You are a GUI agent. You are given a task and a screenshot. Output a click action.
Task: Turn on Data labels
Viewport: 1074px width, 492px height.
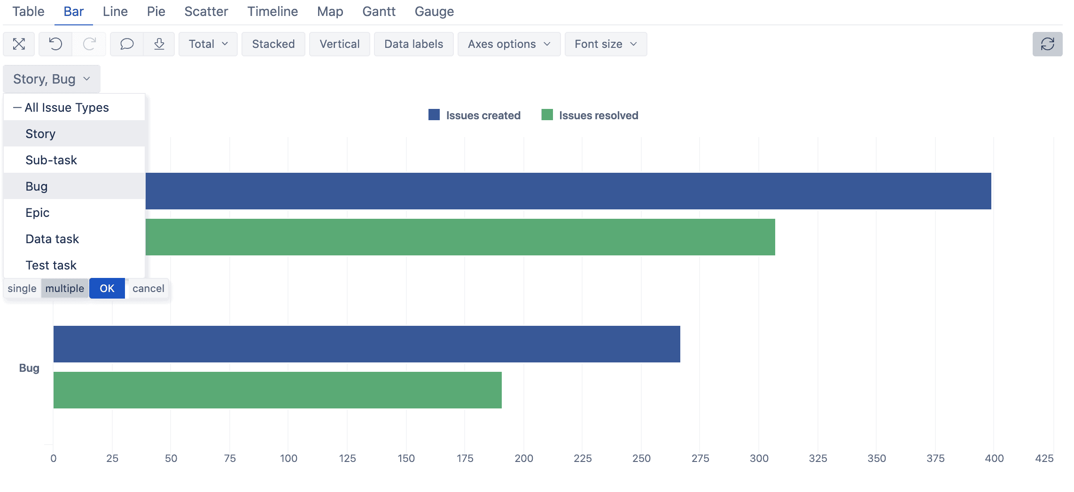coord(413,44)
